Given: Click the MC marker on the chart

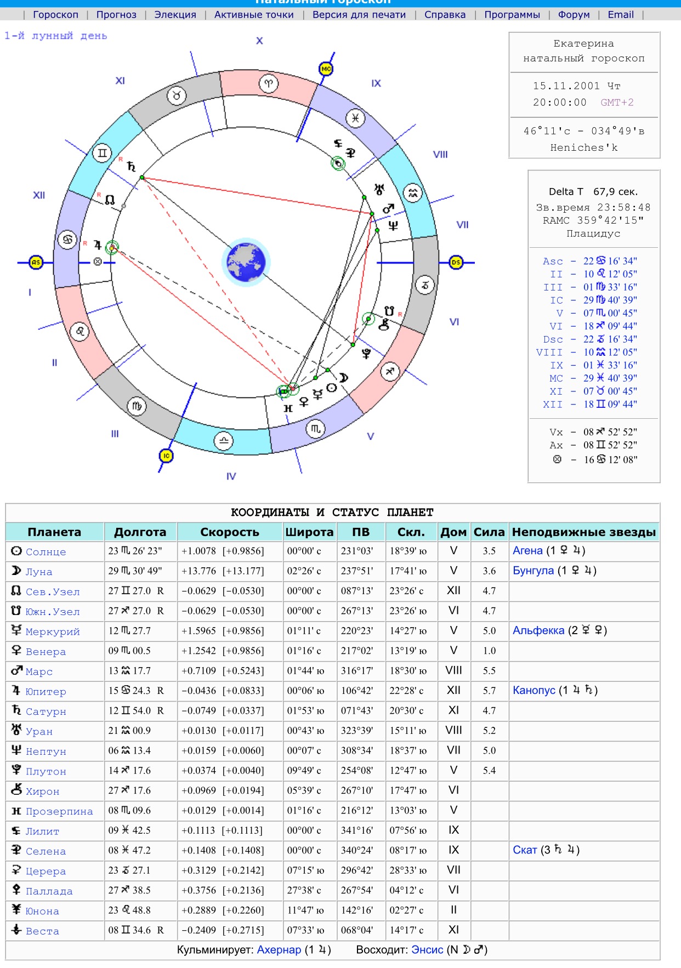Looking at the screenshot, I should [x=326, y=69].
